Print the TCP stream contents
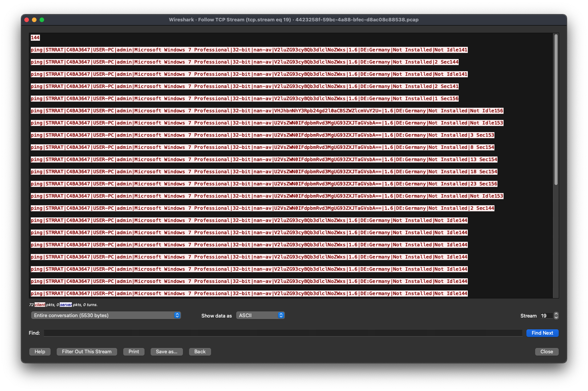588x391 pixels. 133,352
